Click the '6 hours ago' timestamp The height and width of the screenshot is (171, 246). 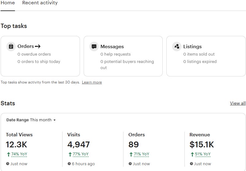(x=83, y=164)
